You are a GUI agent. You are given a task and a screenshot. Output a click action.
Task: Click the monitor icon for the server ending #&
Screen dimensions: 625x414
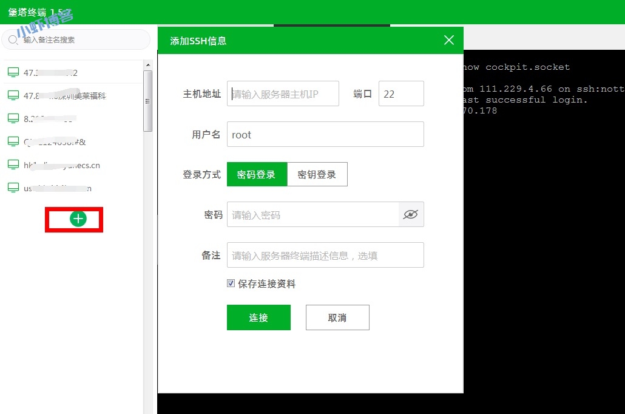pyautogui.click(x=13, y=141)
